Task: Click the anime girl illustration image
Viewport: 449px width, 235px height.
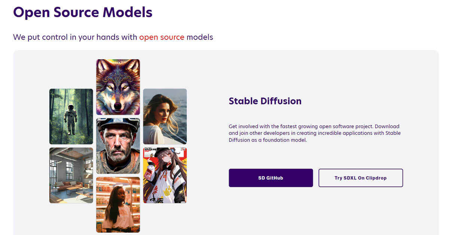Action: [165, 175]
